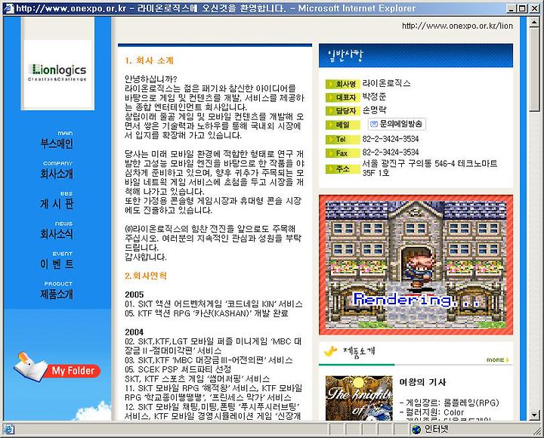544x438 pixels.
Task: Open 게시판 BBS menu
Action: tap(57, 200)
